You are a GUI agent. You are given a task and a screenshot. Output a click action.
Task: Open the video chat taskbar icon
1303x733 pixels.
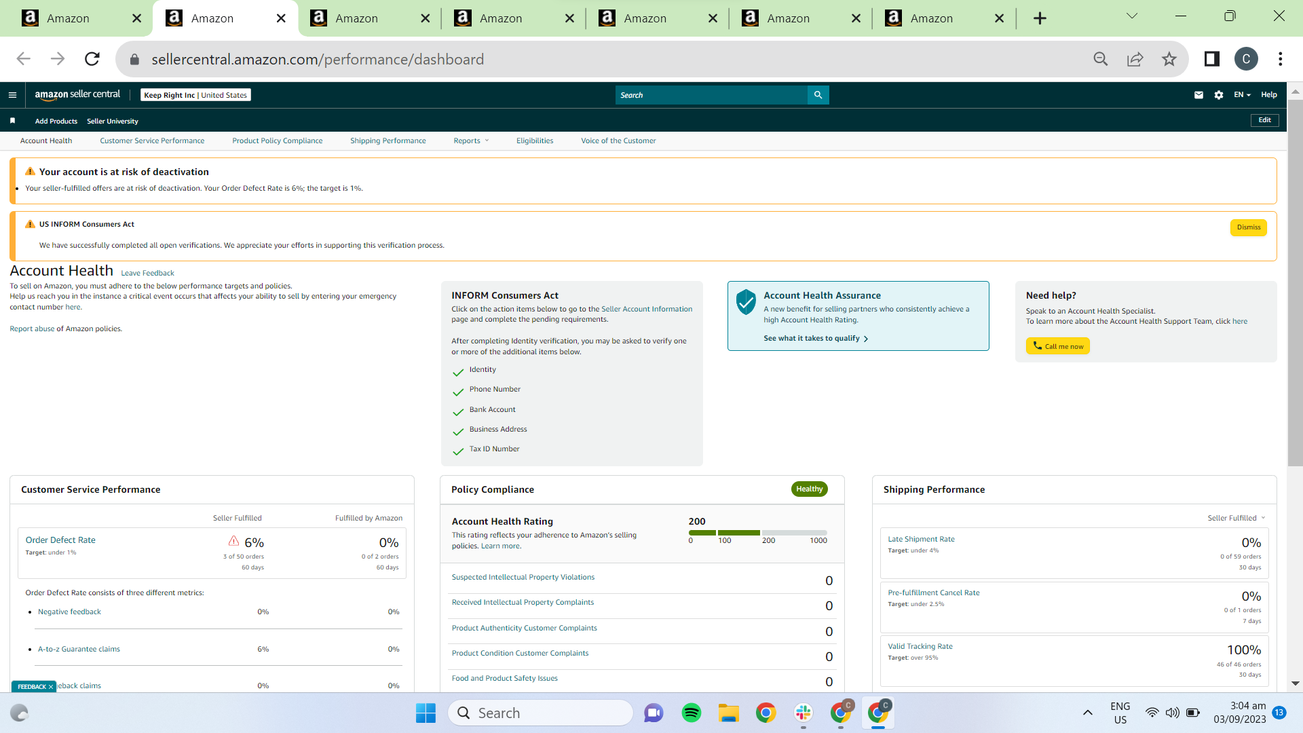tap(654, 713)
